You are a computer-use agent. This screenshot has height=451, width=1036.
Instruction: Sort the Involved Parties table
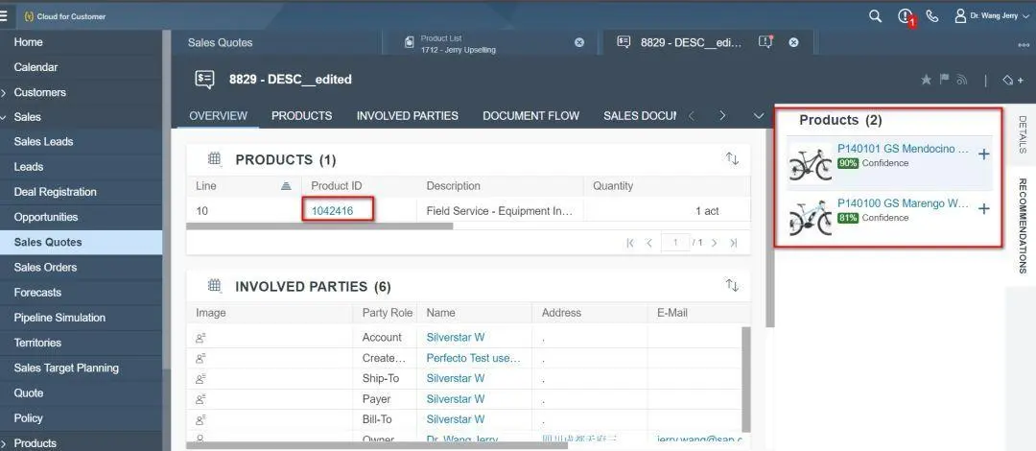point(732,285)
